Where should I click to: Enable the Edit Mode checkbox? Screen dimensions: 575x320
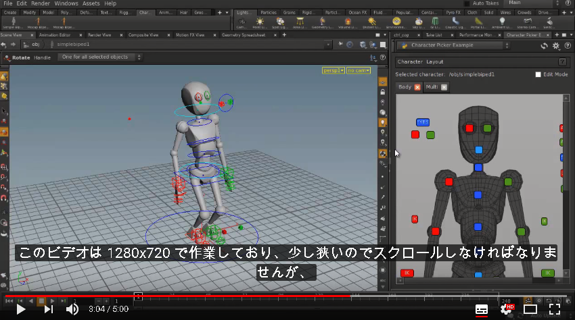[x=538, y=74]
